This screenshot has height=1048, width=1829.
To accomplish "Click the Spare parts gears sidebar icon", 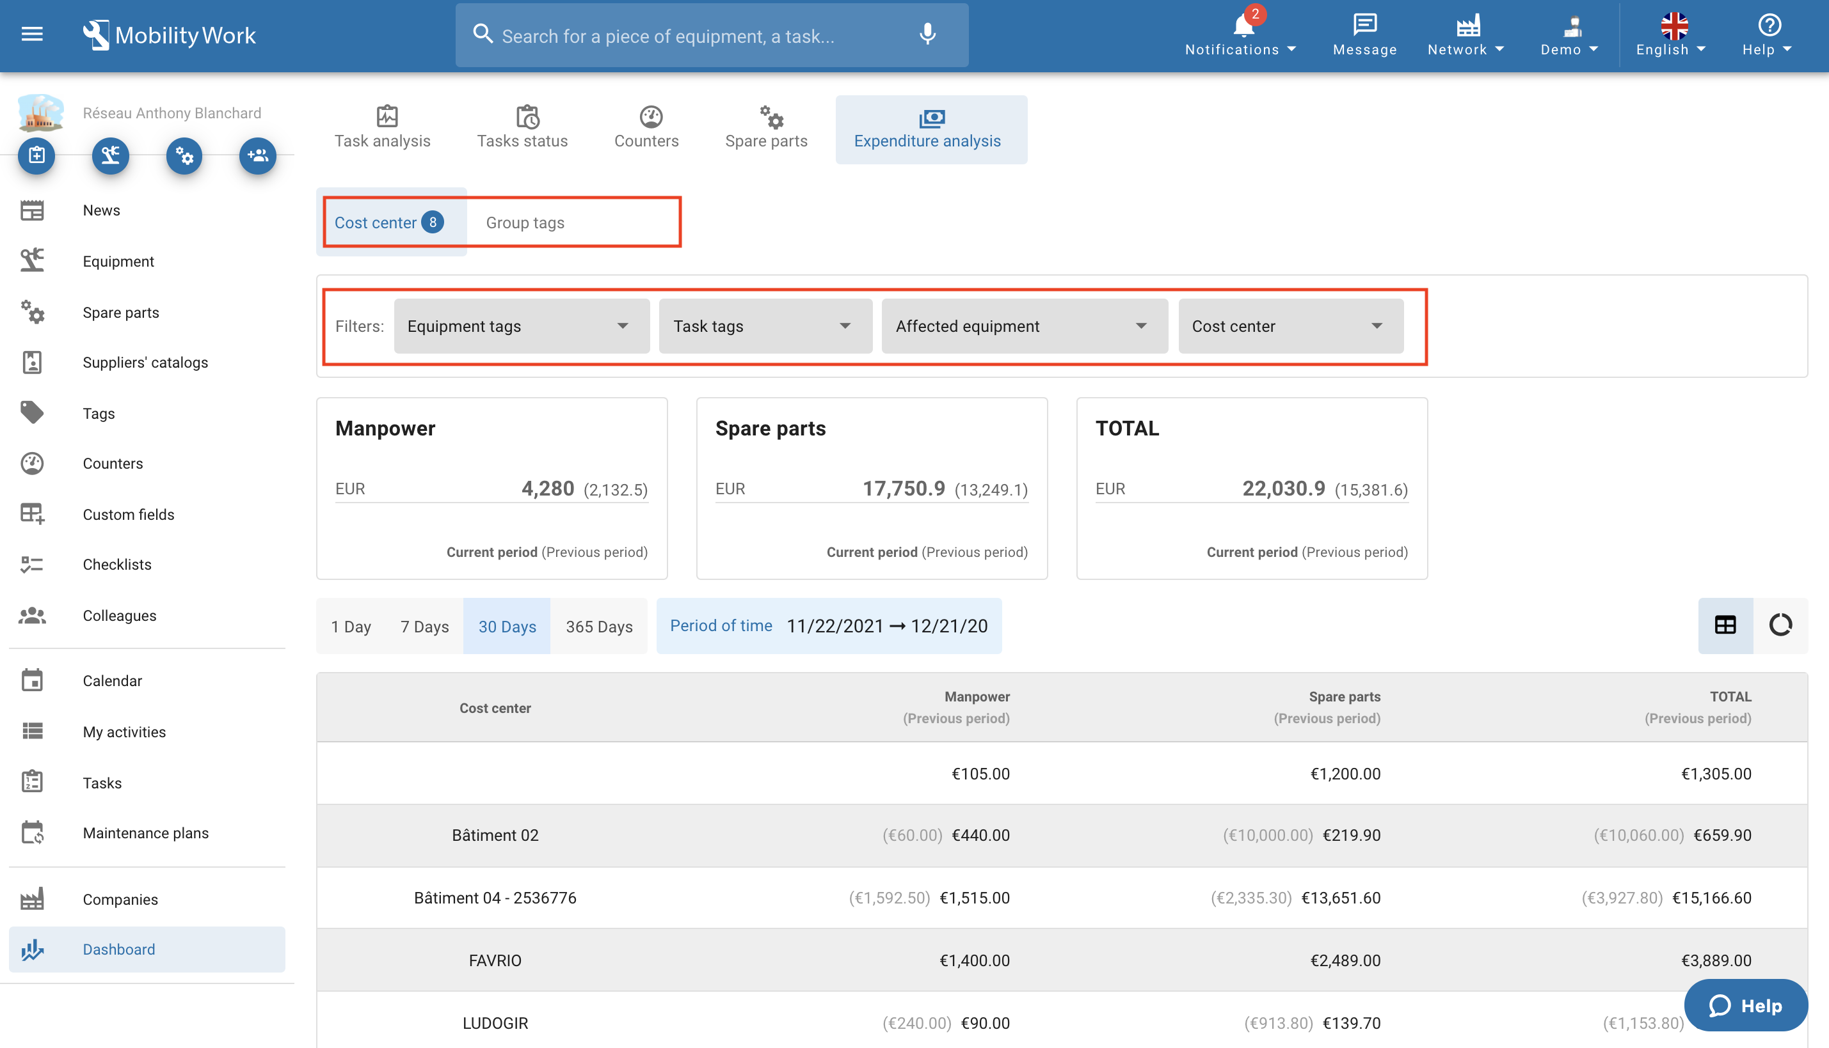I will [x=32, y=311].
